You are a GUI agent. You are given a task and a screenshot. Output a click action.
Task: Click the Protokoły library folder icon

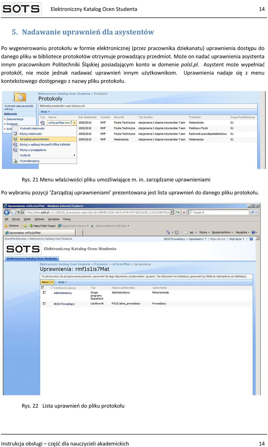click(20, 97)
